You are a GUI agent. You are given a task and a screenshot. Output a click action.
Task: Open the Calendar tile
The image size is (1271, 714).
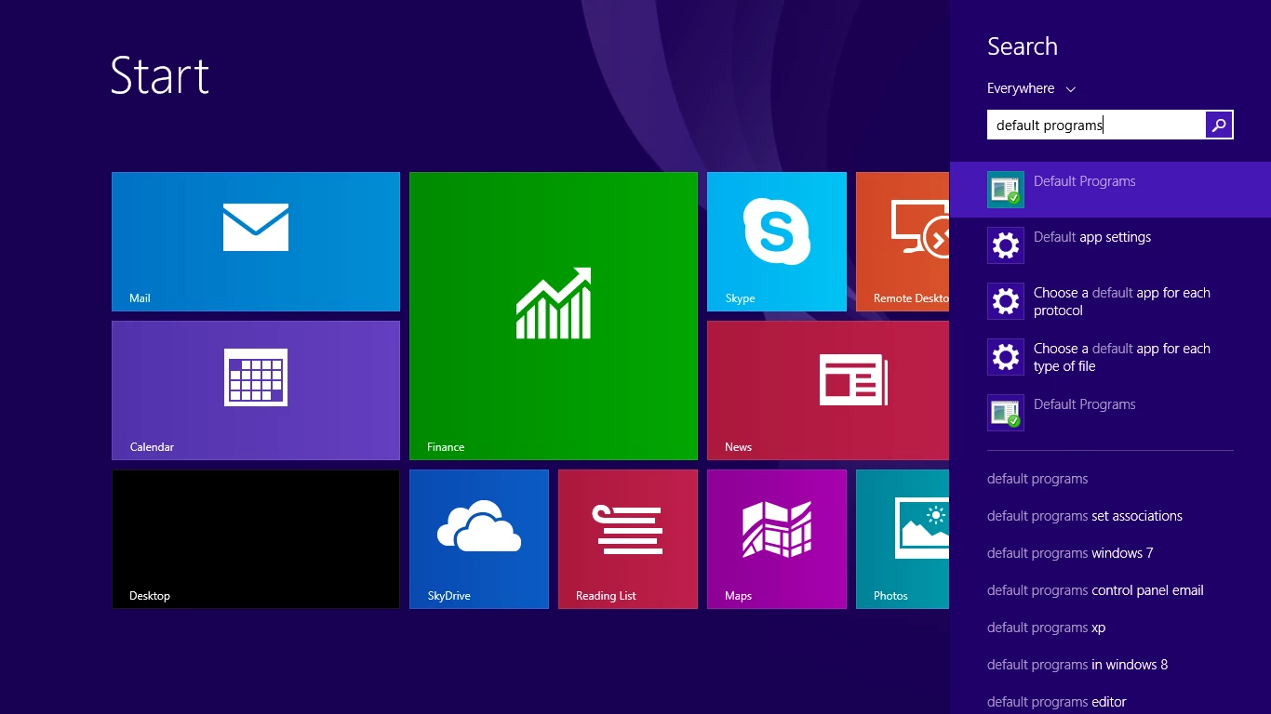[256, 390]
